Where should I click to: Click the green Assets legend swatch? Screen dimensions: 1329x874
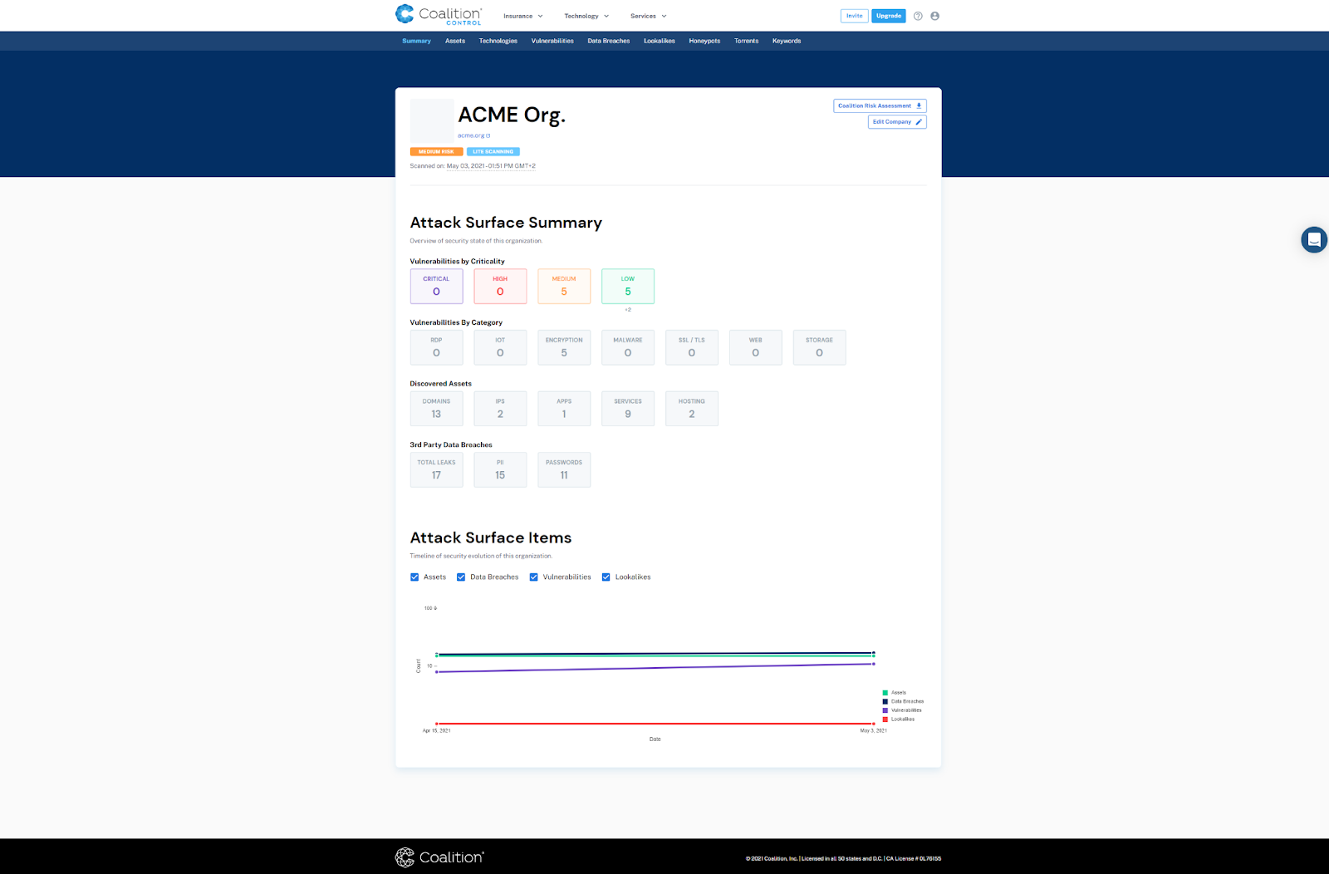(x=885, y=693)
